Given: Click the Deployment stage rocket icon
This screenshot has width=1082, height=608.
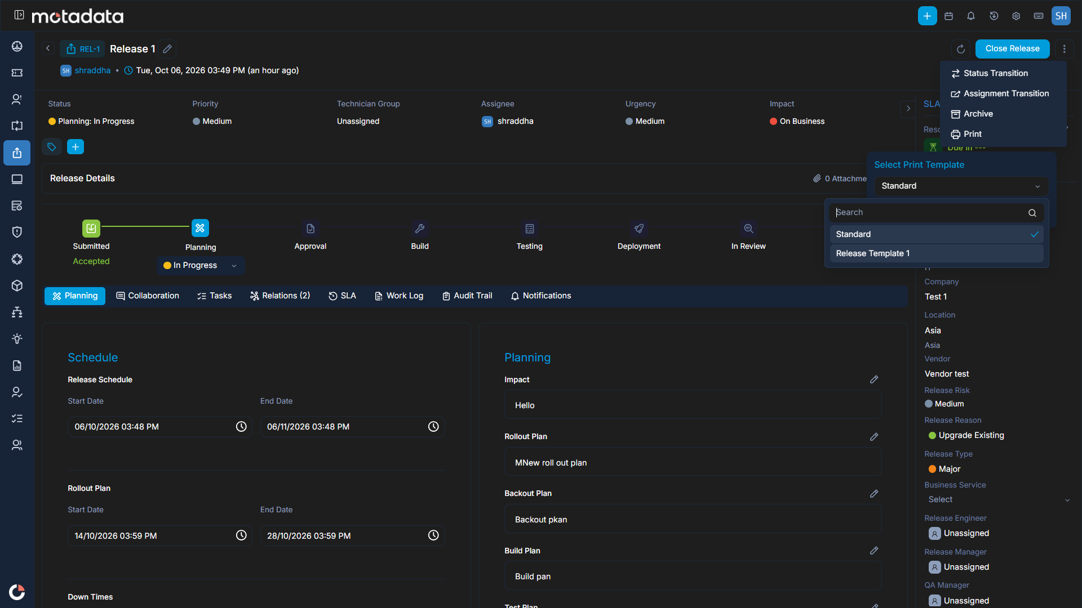Looking at the screenshot, I should (639, 229).
